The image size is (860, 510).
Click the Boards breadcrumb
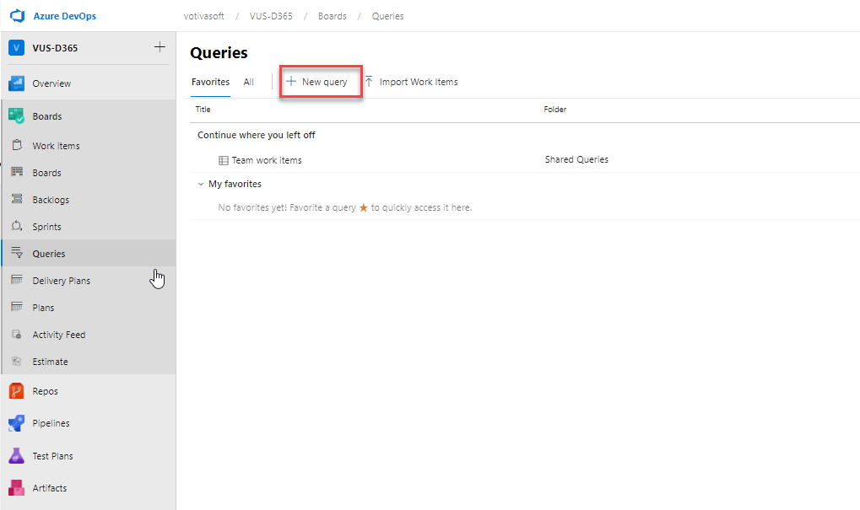[x=333, y=16]
